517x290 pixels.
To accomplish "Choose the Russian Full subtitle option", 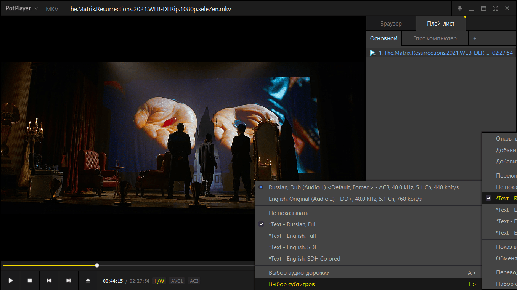I will point(292,224).
